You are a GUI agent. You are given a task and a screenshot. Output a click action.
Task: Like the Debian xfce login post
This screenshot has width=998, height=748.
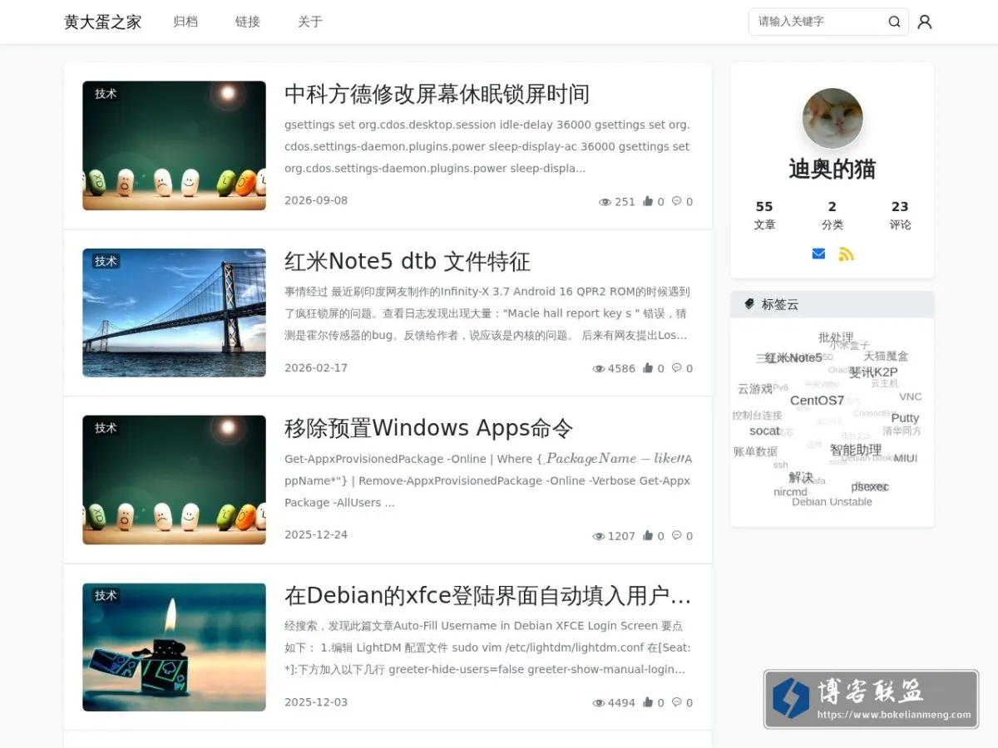tap(648, 702)
